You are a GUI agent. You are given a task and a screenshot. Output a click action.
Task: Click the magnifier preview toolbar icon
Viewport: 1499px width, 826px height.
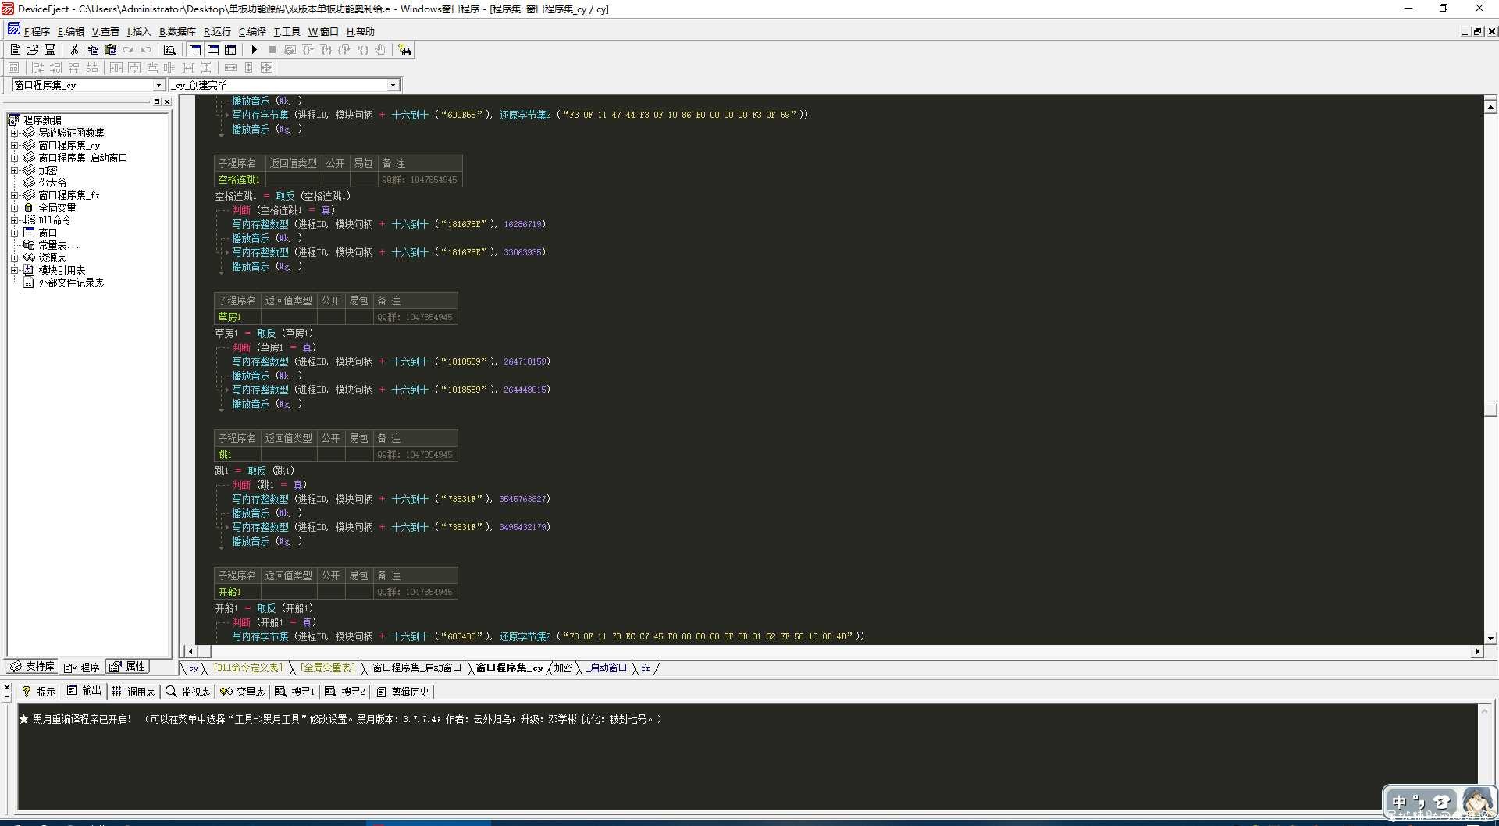pos(169,49)
